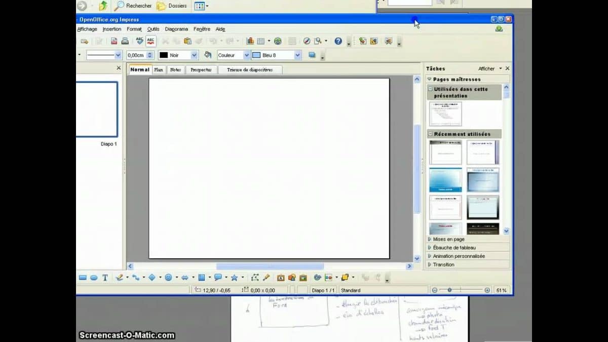Click the Stars shapes tool
Image resolution: width=608 pixels, height=342 pixels.
[234, 277]
